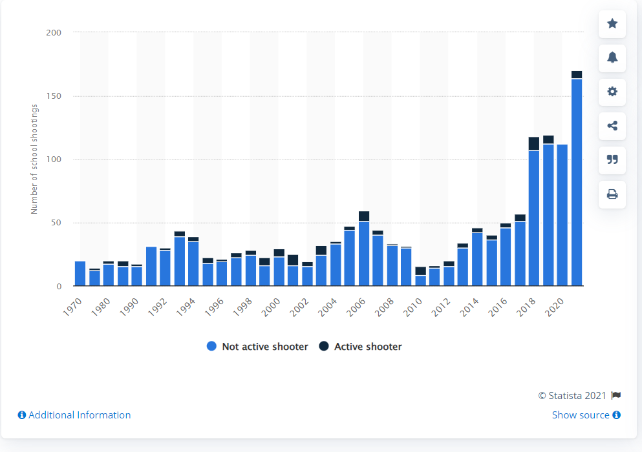The image size is (642, 452).
Task: Click the dark Active shooter legend dot
Action: coord(323,347)
